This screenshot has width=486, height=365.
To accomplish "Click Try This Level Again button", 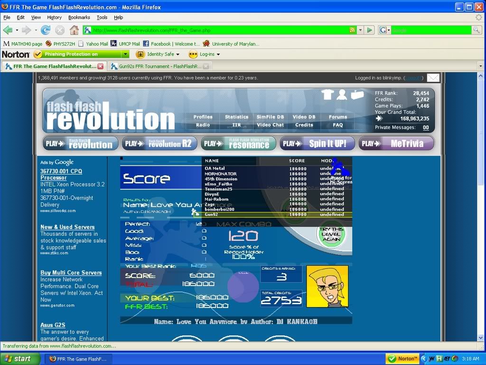I will pyautogui.click(x=331, y=234).
